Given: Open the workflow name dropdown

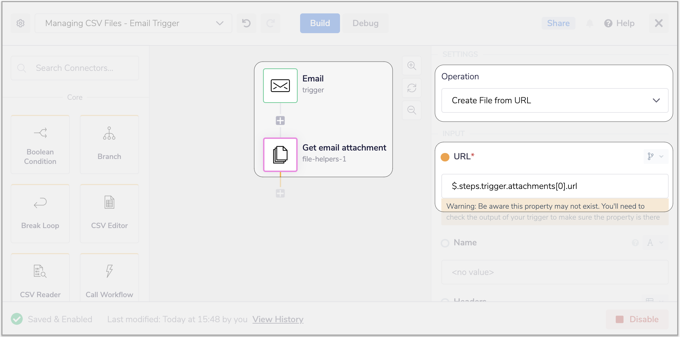Looking at the screenshot, I should (220, 23).
